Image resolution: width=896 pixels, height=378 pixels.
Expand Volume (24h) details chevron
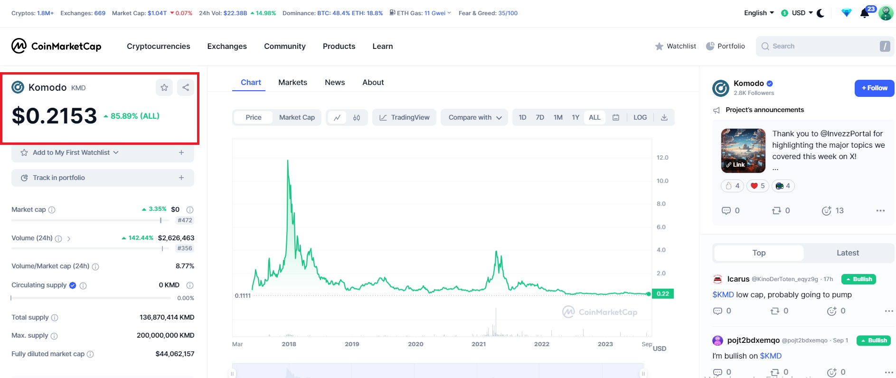tap(69, 239)
